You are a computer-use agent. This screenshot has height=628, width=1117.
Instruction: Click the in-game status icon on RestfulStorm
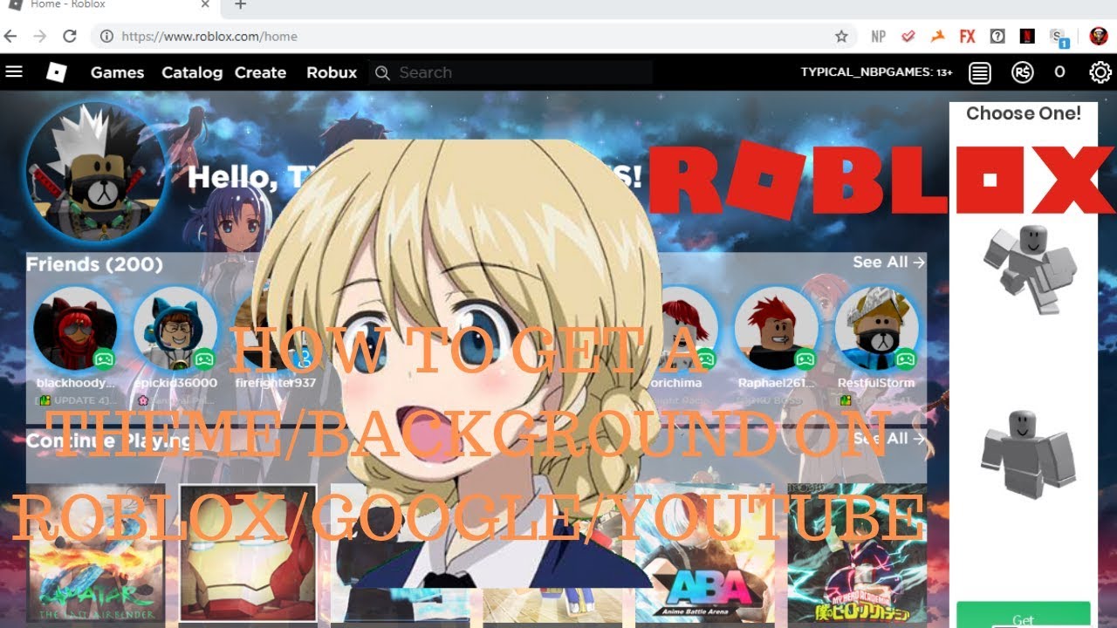(906, 358)
